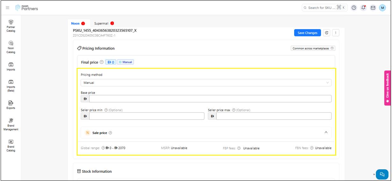This screenshot has height=181, width=392.
Task: Go to Imports in sidebar
Action: (x=11, y=66)
